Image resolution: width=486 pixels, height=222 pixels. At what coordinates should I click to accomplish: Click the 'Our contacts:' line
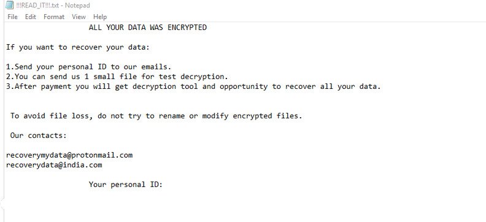[39, 136]
